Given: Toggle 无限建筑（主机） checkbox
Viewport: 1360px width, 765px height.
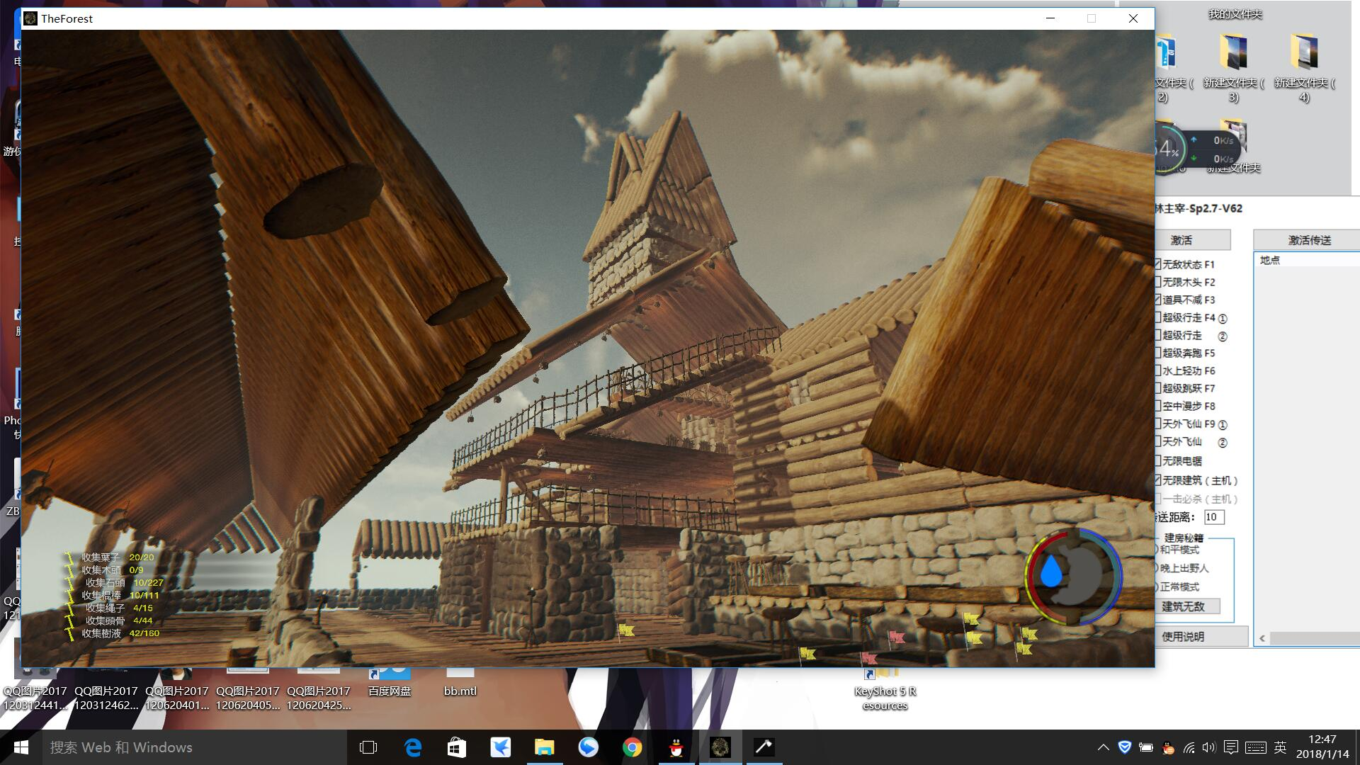Looking at the screenshot, I should point(1158,480).
